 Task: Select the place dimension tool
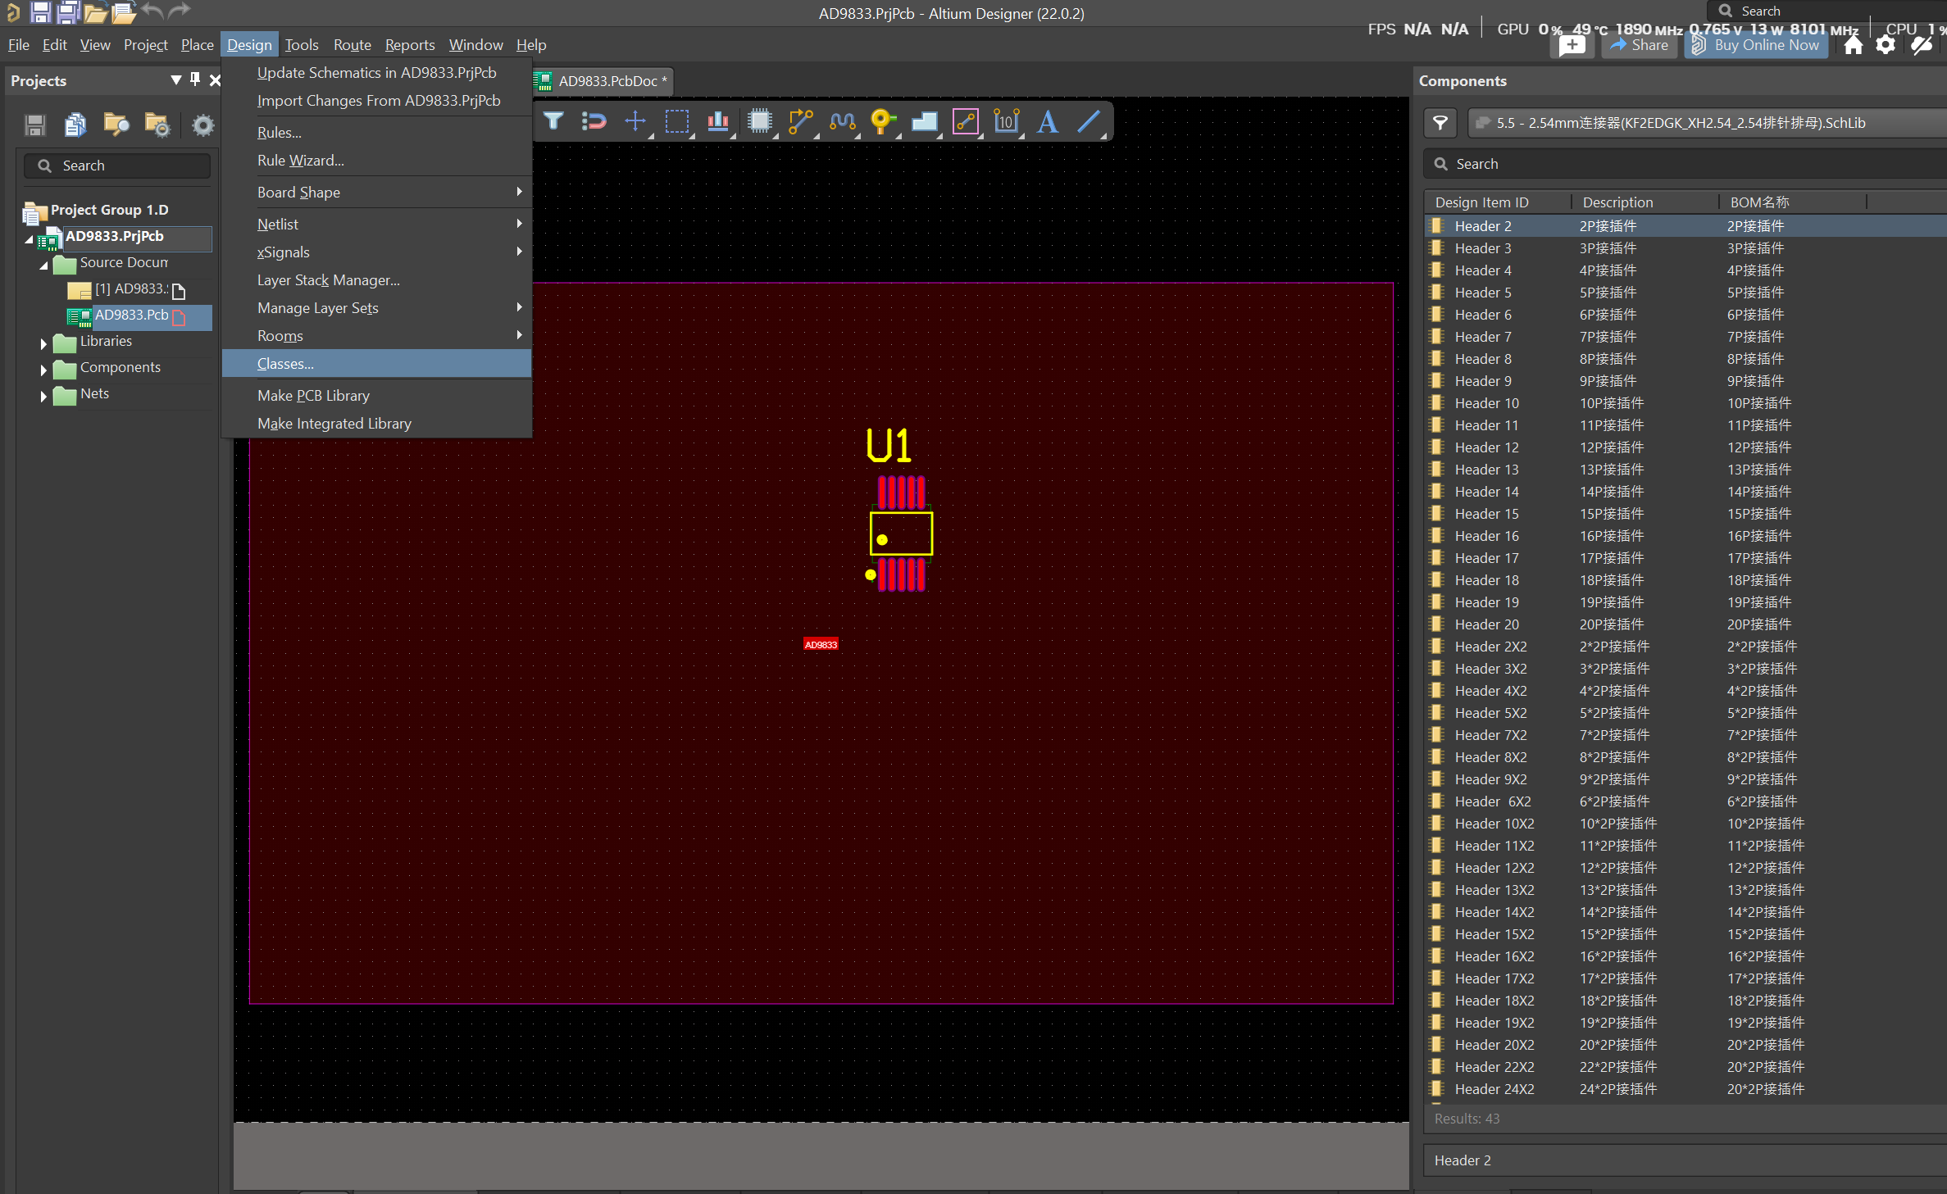(1006, 122)
